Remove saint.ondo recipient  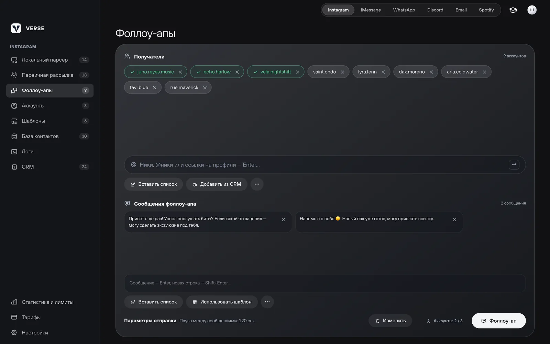(342, 72)
